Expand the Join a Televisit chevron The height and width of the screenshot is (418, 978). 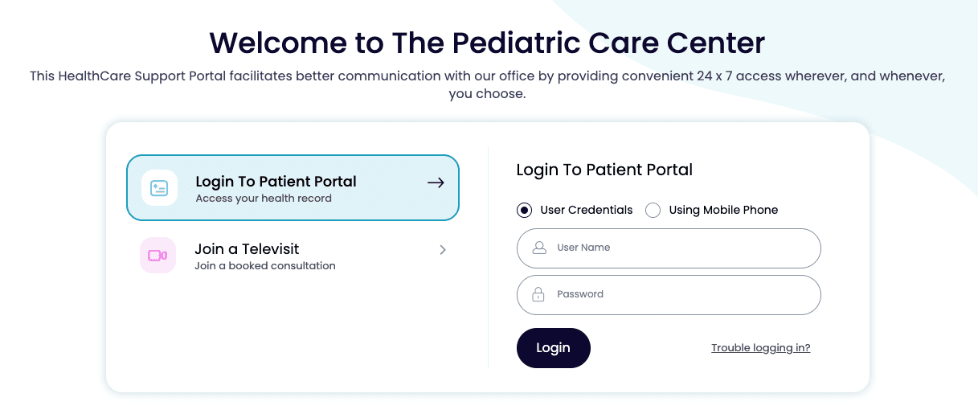pyautogui.click(x=443, y=250)
